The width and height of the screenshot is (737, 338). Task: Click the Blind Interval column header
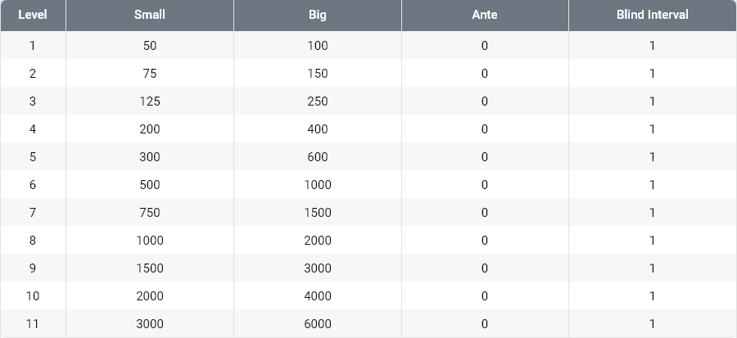[652, 15]
